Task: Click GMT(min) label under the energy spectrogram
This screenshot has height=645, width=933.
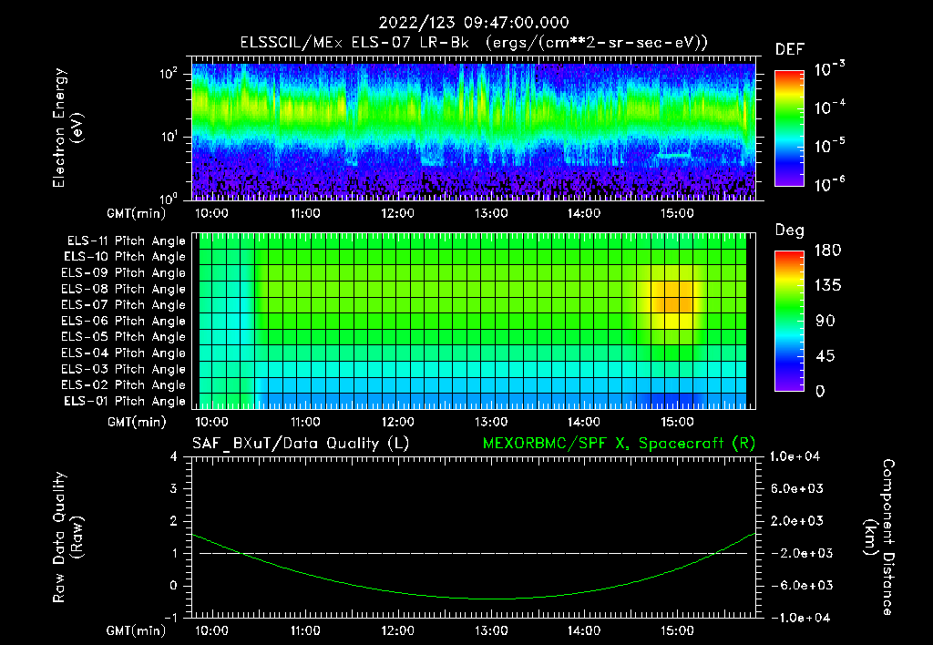Action: (137, 213)
